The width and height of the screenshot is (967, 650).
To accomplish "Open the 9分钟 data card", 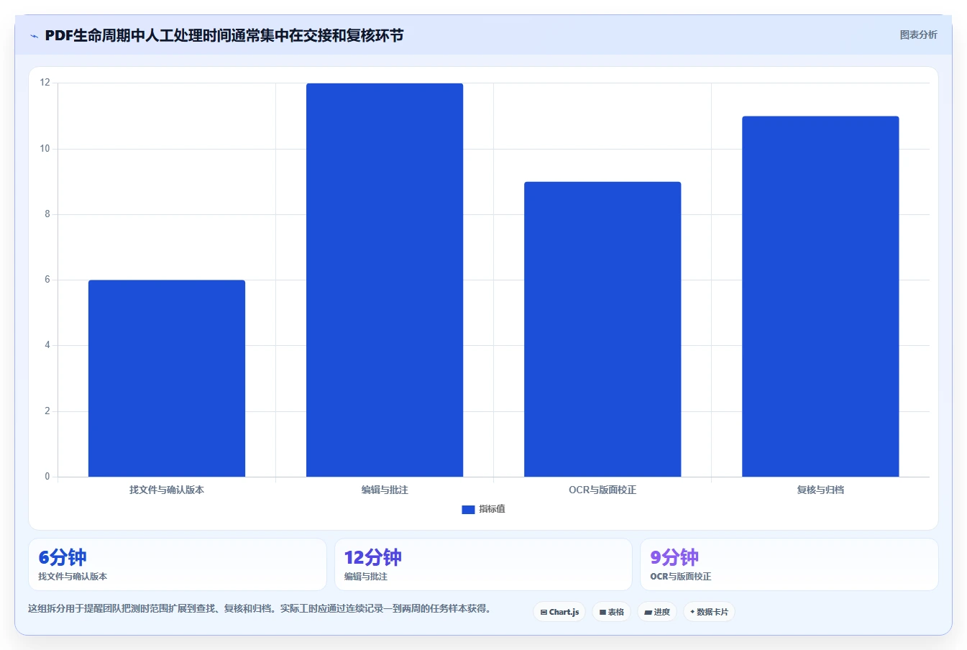I will (x=789, y=564).
